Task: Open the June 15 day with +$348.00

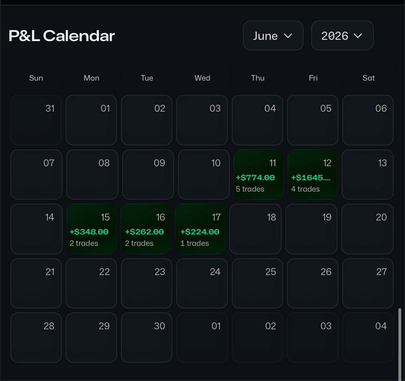Action: click(x=91, y=229)
